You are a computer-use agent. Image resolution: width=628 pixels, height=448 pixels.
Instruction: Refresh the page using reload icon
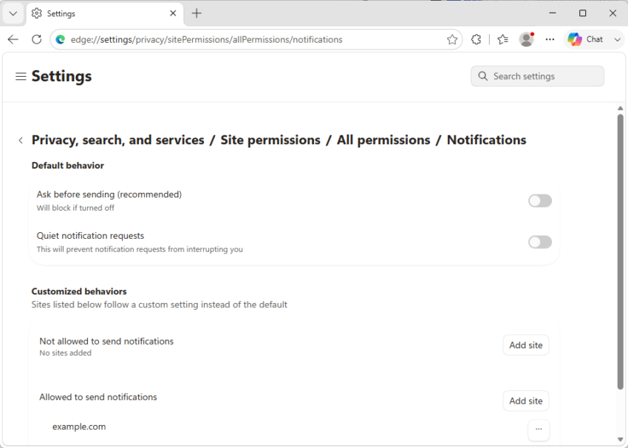tap(36, 39)
